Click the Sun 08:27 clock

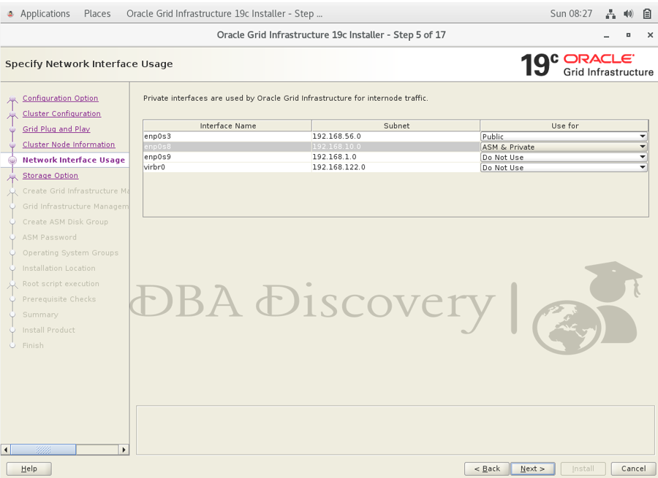(x=571, y=14)
